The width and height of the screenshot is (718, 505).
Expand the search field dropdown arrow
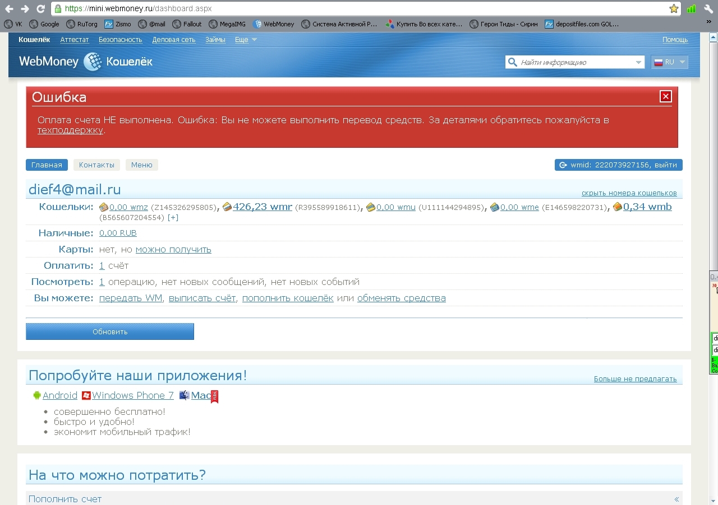tap(639, 62)
